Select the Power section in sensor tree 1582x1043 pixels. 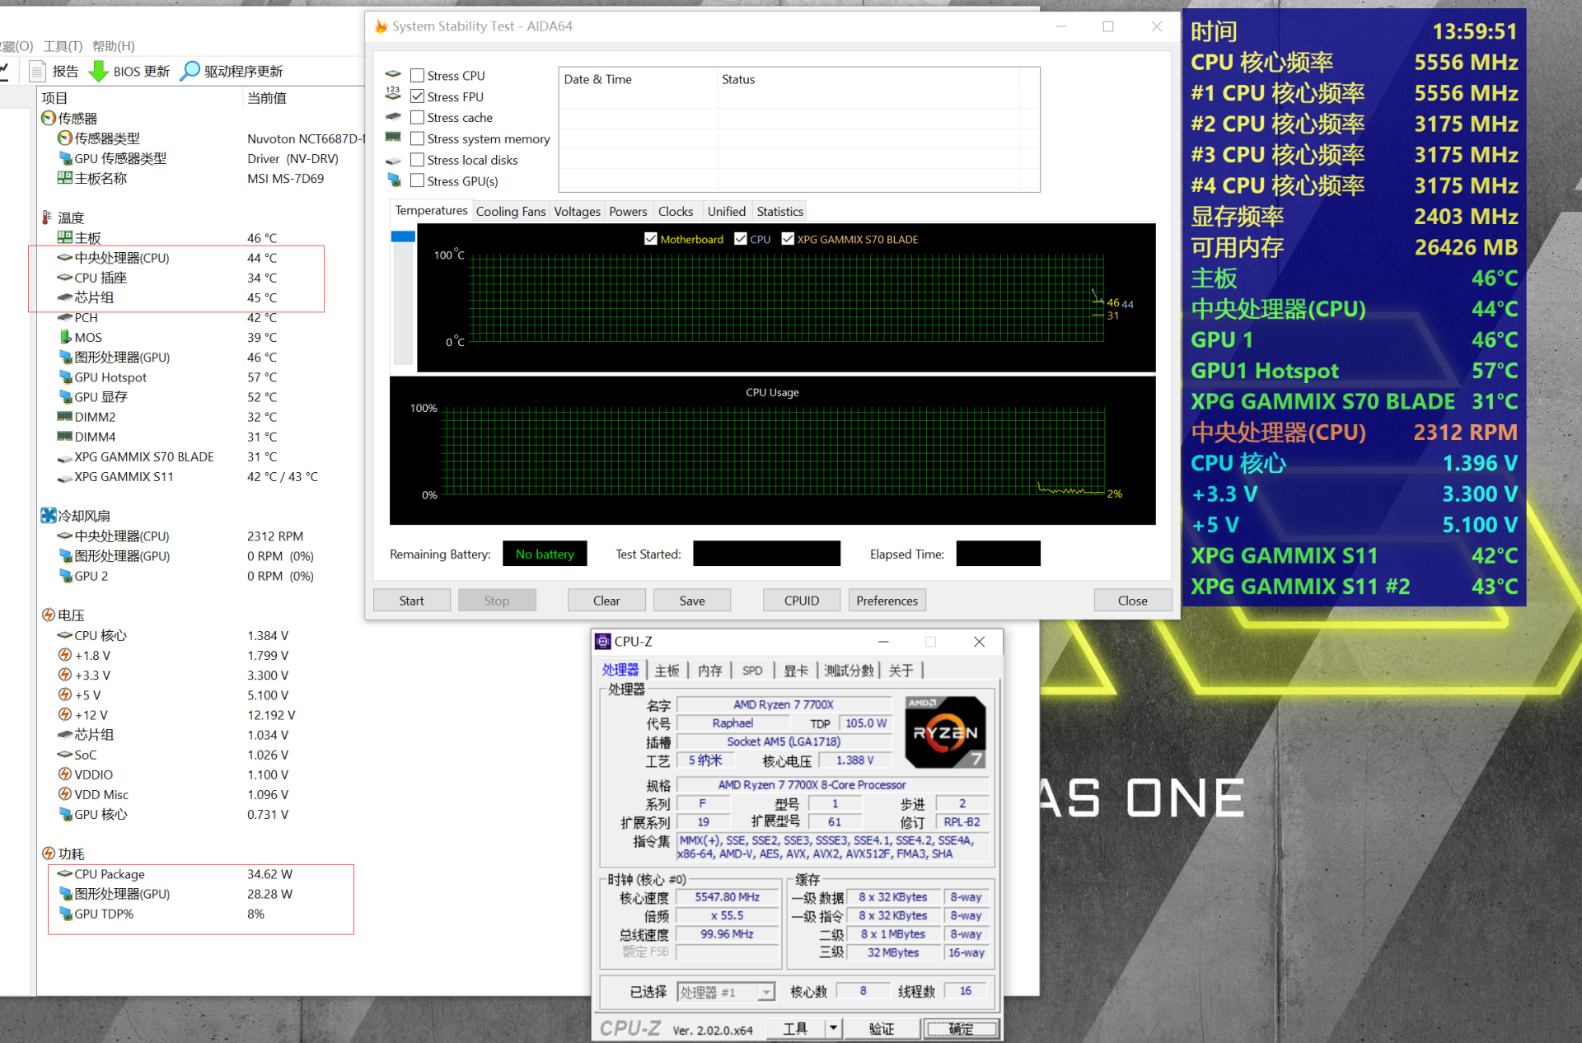point(71,854)
